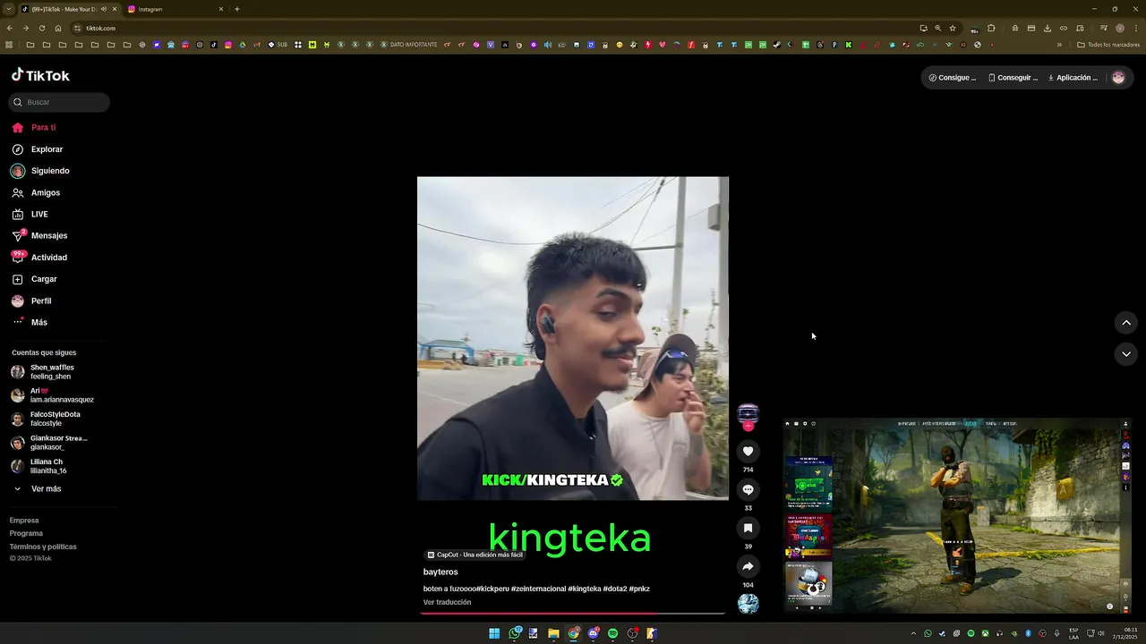Image resolution: width=1146 pixels, height=644 pixels.
Task: Expand Ver más followed accounts
Action: coord(38,489)
